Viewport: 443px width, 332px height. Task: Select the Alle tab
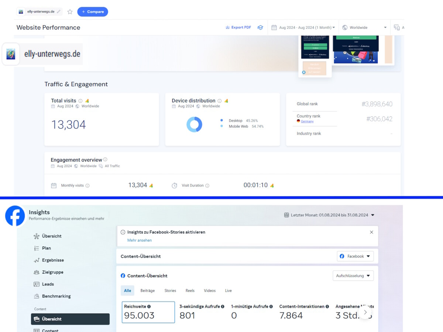click(x=127, y=291)
